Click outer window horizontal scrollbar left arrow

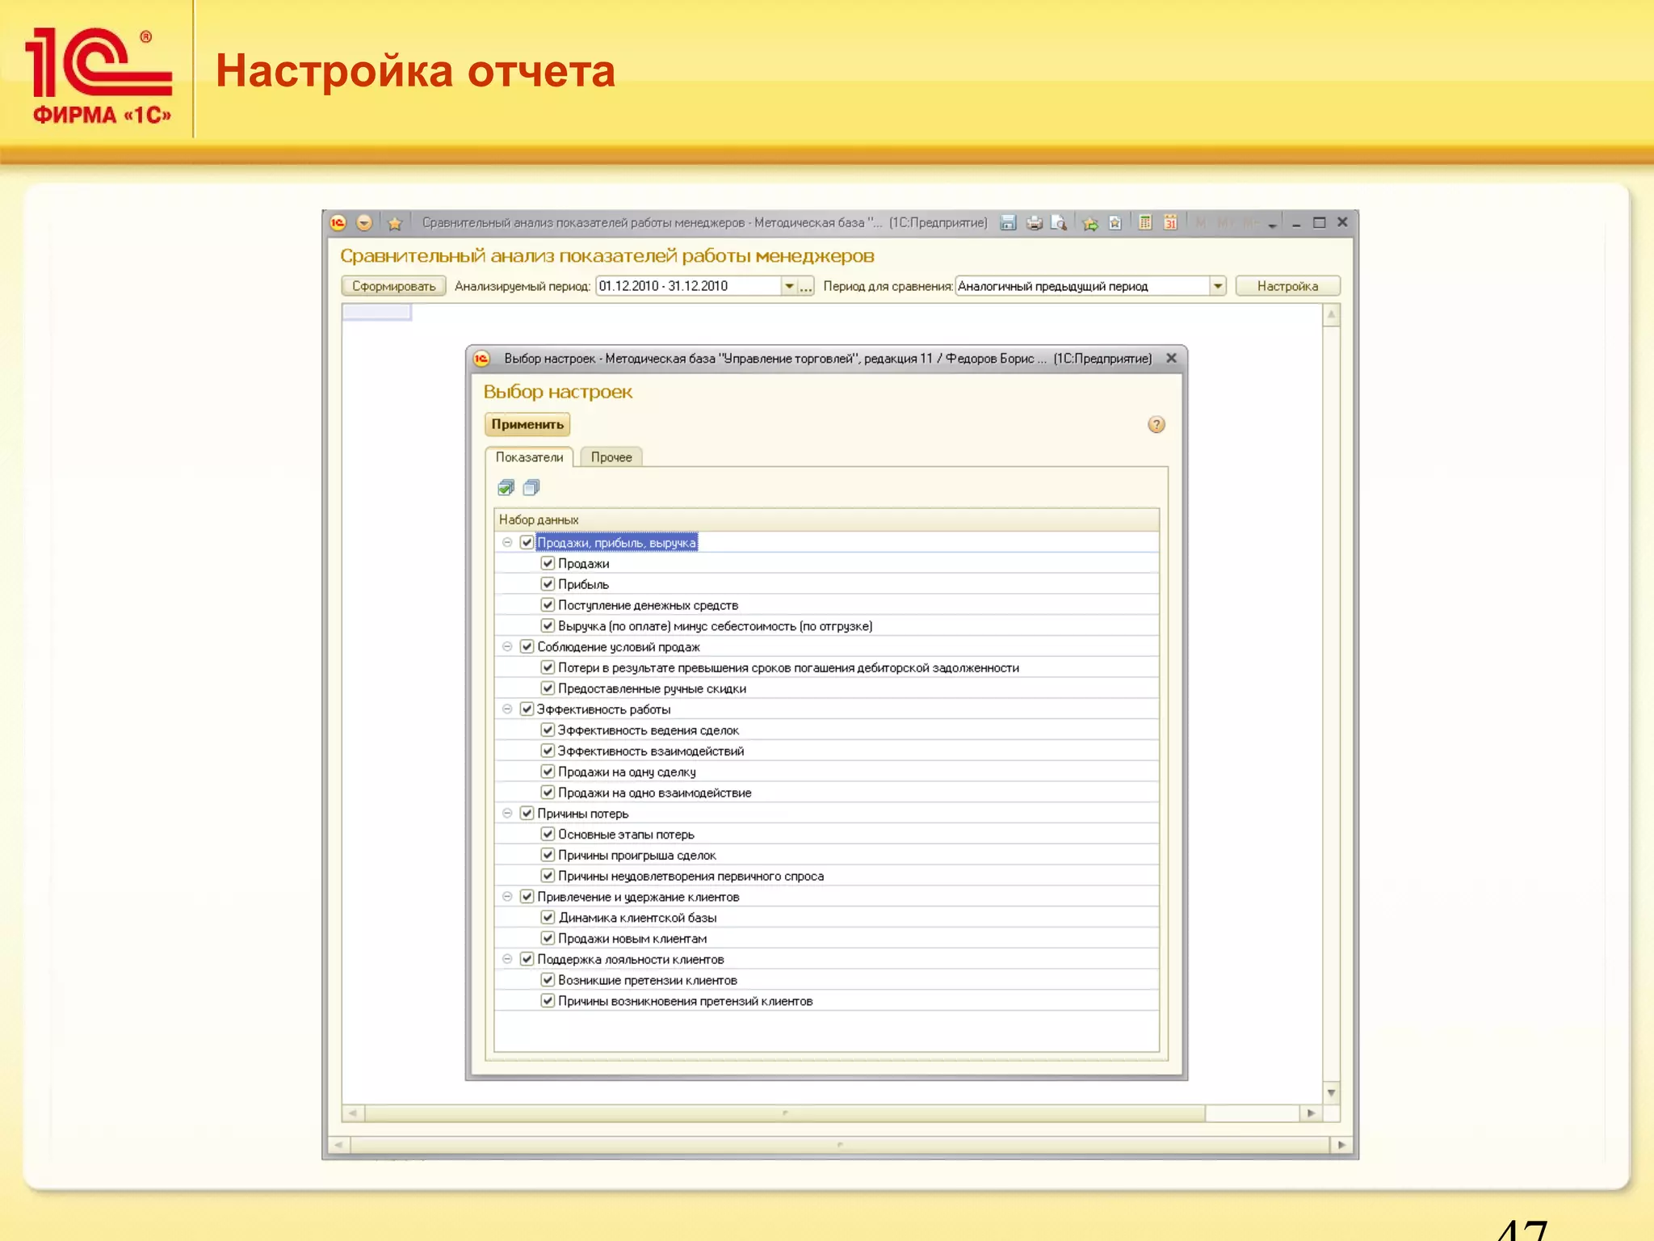(338, 1145)
